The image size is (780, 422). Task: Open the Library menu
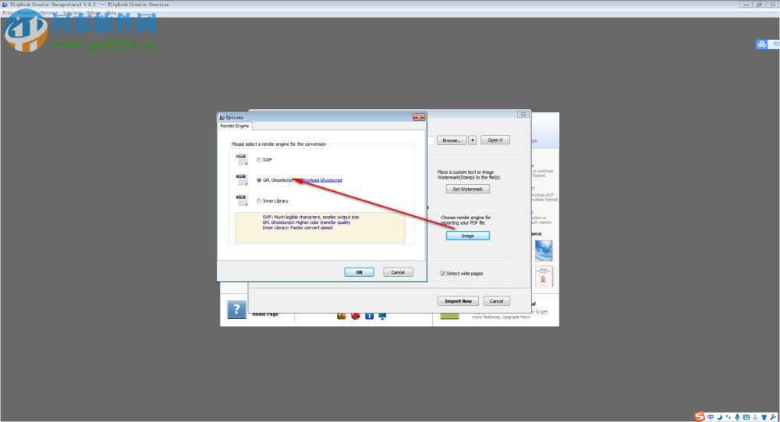[x=72, y=12]
